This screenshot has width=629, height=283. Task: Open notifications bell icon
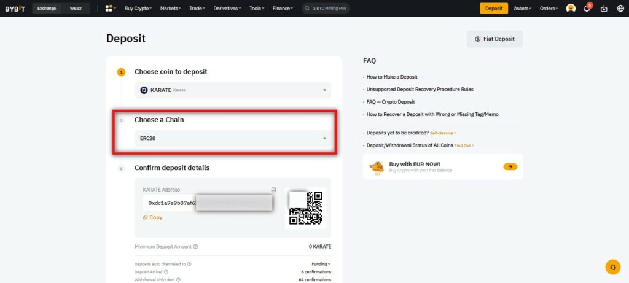(587, 9)
